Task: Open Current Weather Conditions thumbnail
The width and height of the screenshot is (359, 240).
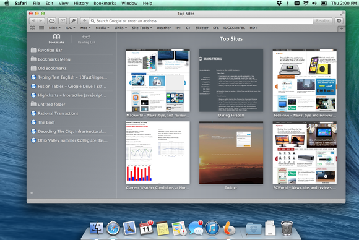Action: (157, 153)
